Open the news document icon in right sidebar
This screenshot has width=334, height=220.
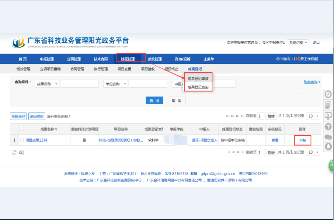pos(328,105)
